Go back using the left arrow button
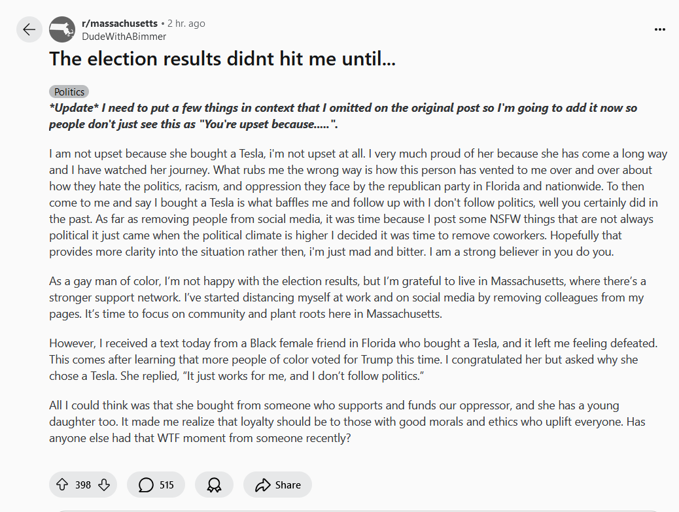The image size is (679, 512). point(29,29)
